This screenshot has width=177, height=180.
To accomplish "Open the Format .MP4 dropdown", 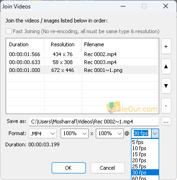I will click(43, 134).
